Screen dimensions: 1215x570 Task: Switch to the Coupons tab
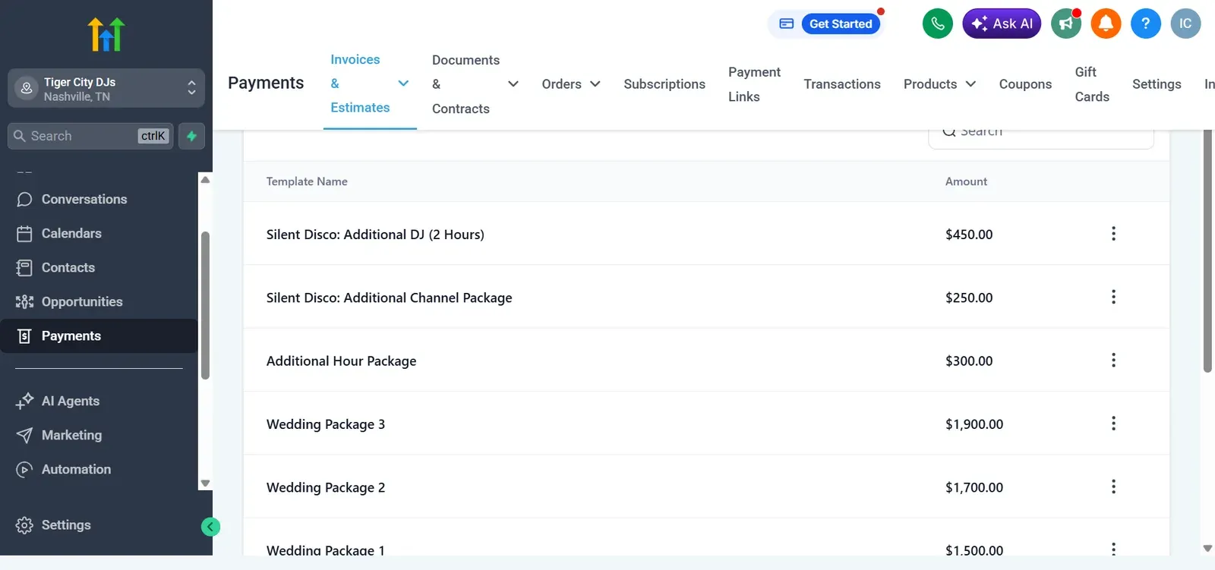[x=1025, y=84]
